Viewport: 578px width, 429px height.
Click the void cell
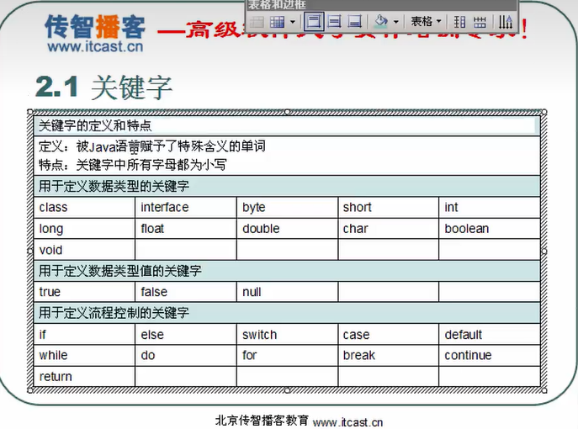[84, 250]
